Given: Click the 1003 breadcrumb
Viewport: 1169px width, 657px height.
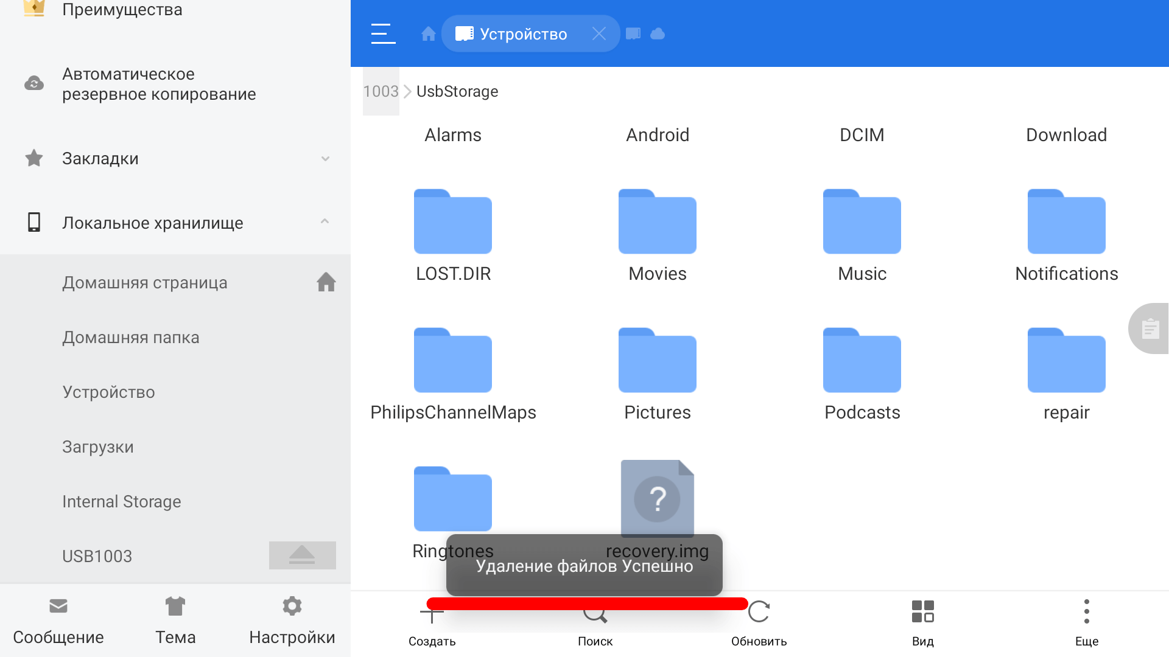Looking at the screenshot, I should click(381, 91).
